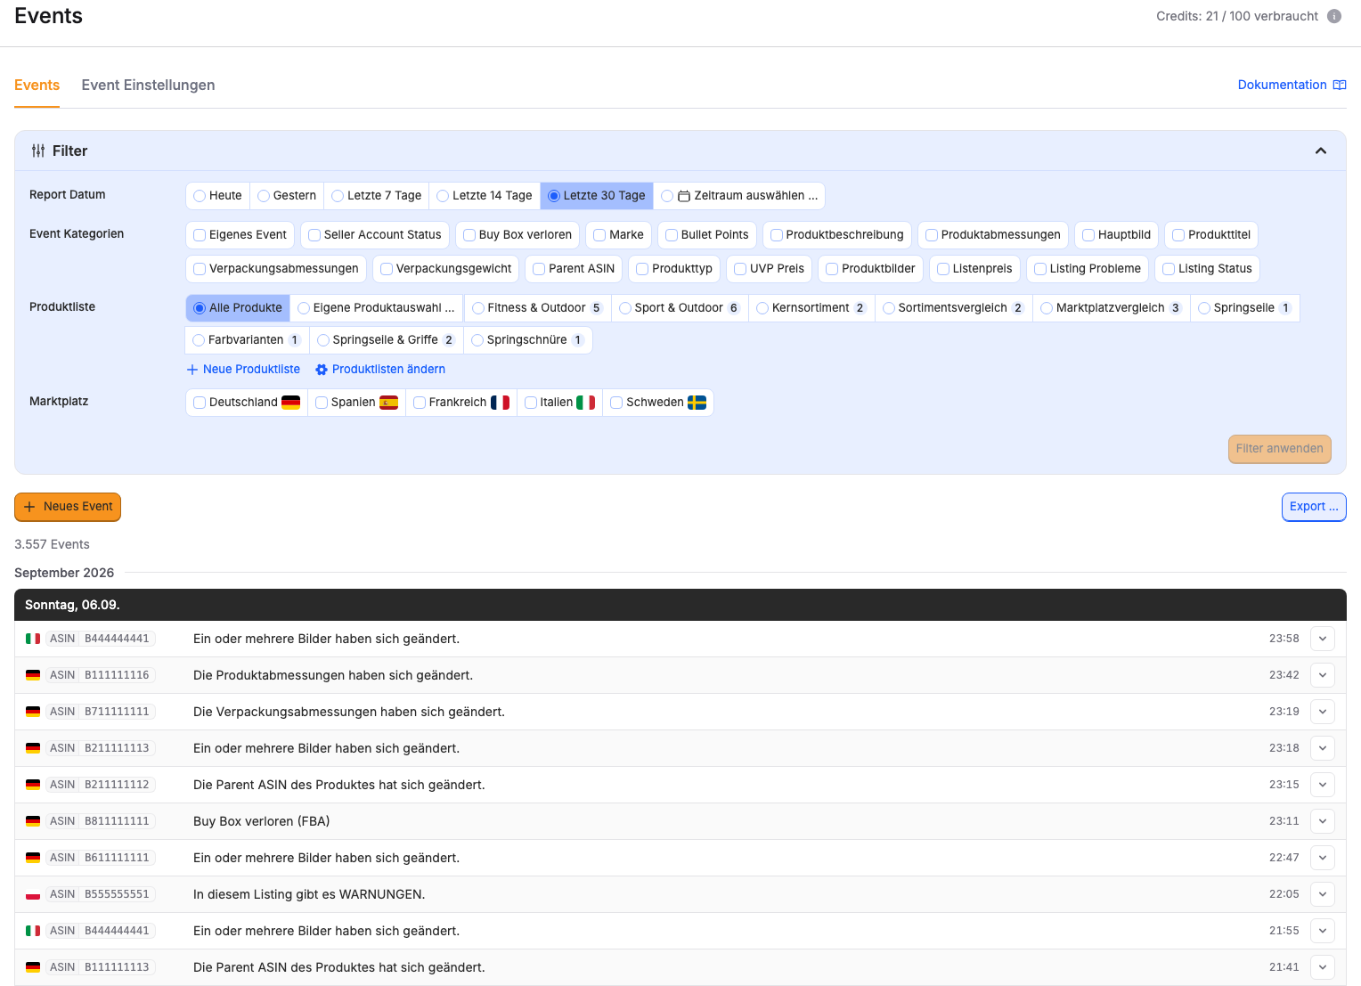Screen dimensions: 1361x986
Task: Open the Event Einstellungen tab
Action: click(148, 86)
